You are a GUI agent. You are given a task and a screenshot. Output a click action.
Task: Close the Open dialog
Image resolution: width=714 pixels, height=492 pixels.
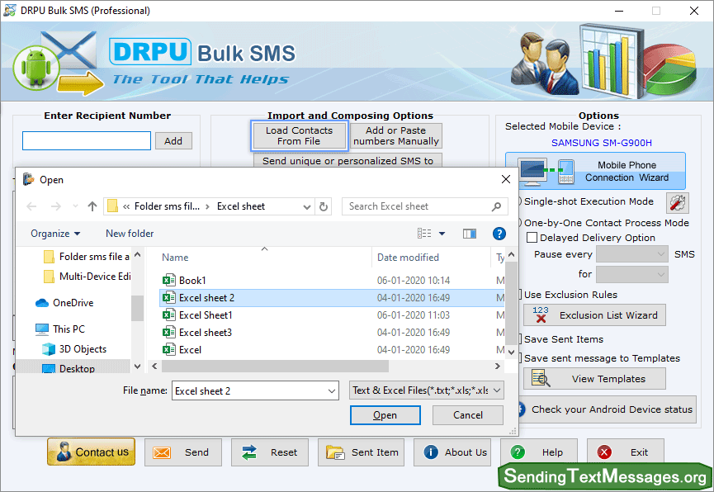[506, 179]
